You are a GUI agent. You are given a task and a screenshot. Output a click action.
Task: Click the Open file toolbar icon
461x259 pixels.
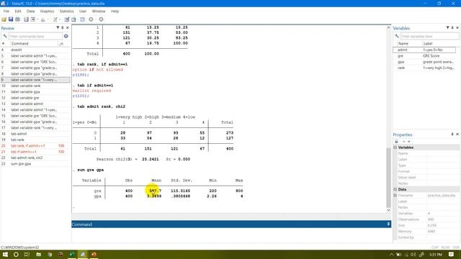[x=4, y=19]
